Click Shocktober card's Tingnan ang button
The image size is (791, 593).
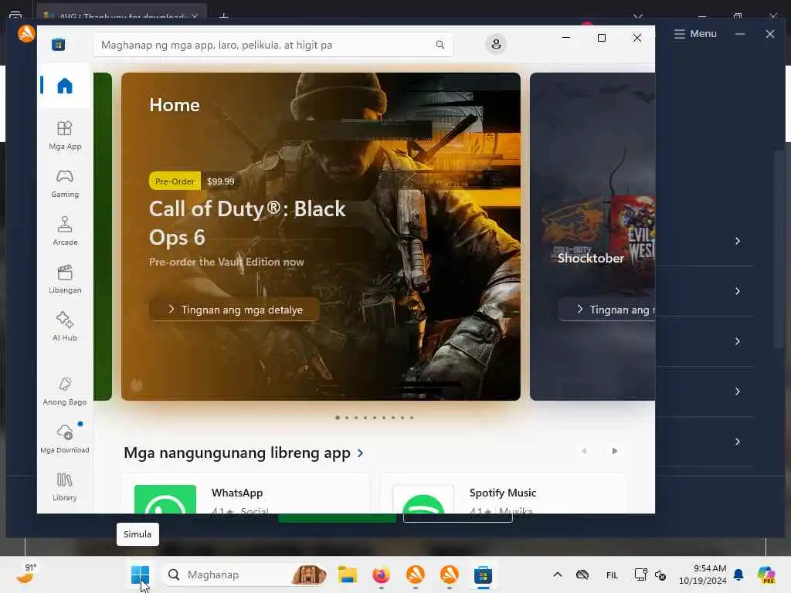[607, 310]
